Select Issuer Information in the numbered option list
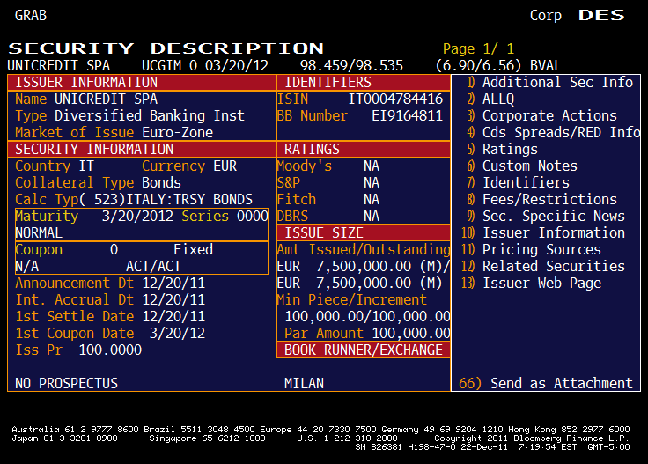 point(543,233)
